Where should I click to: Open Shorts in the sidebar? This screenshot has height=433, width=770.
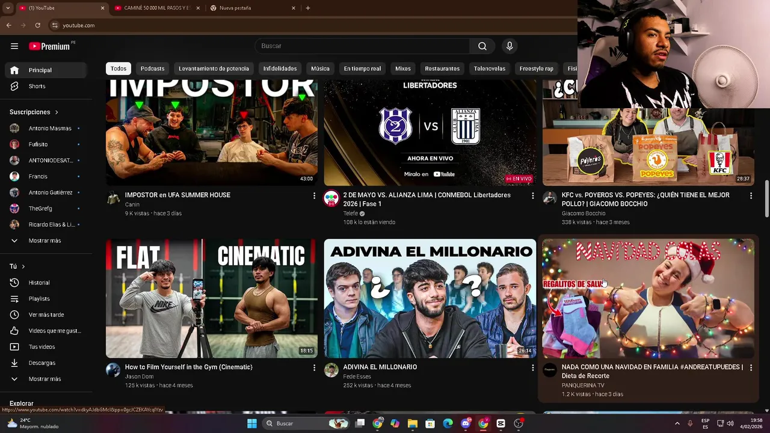coord(46,86)
